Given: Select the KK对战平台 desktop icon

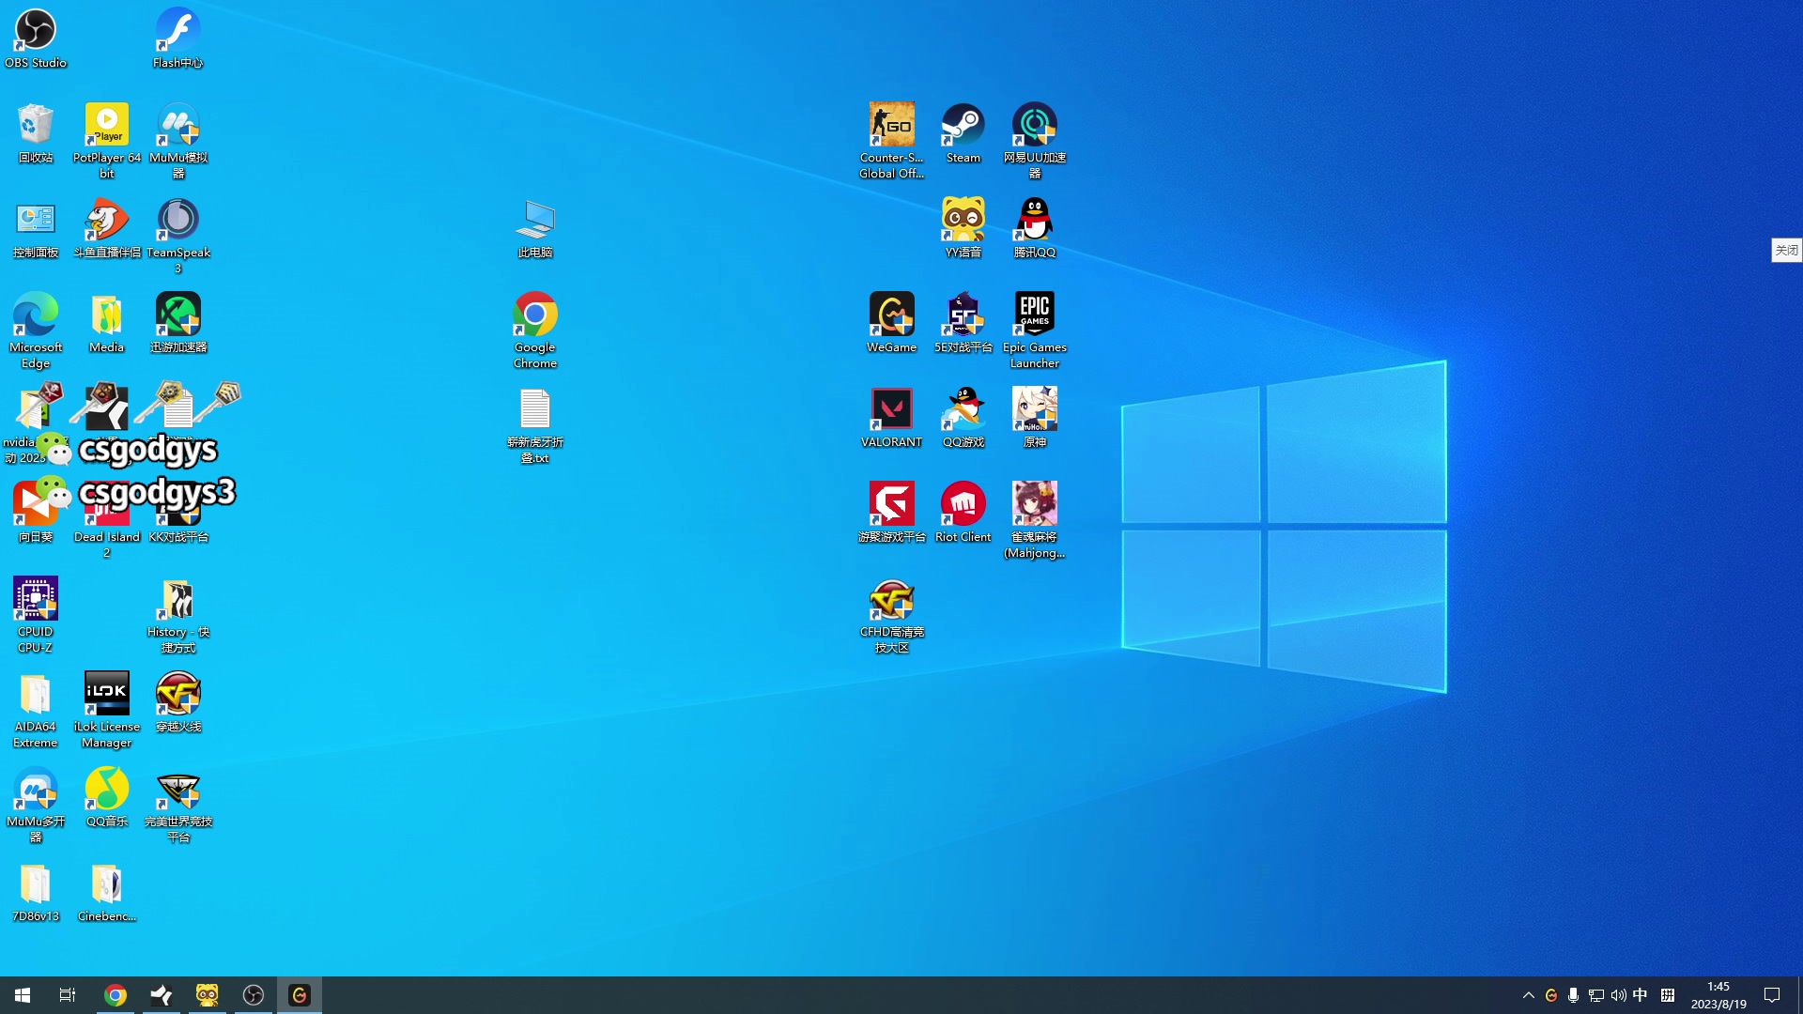Looking at the screenshot, I should (178, 513).
